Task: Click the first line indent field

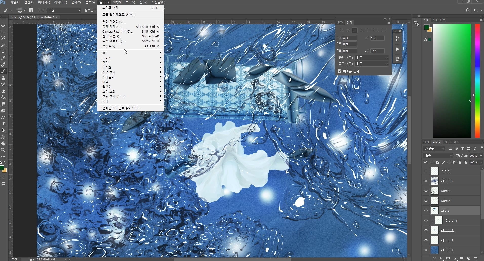Action: (350, 44)
